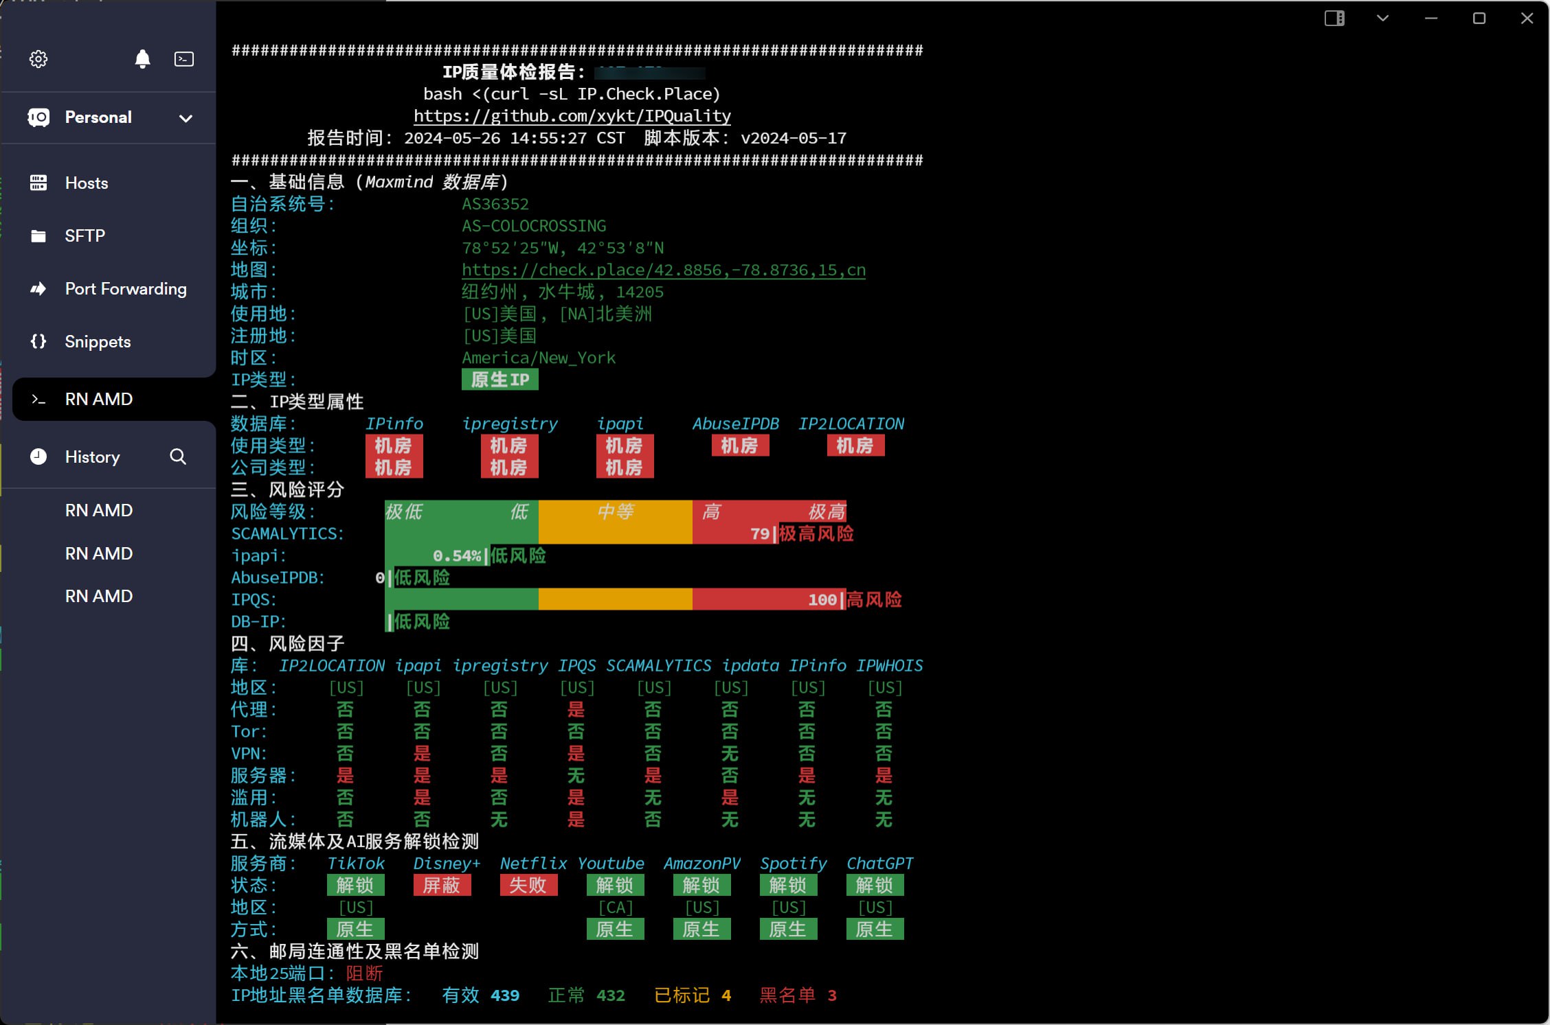This screenshot has height=1025, width=1550.
Task: Close the Termius window
Action: pyautogui.click(x=1527, y=19)
